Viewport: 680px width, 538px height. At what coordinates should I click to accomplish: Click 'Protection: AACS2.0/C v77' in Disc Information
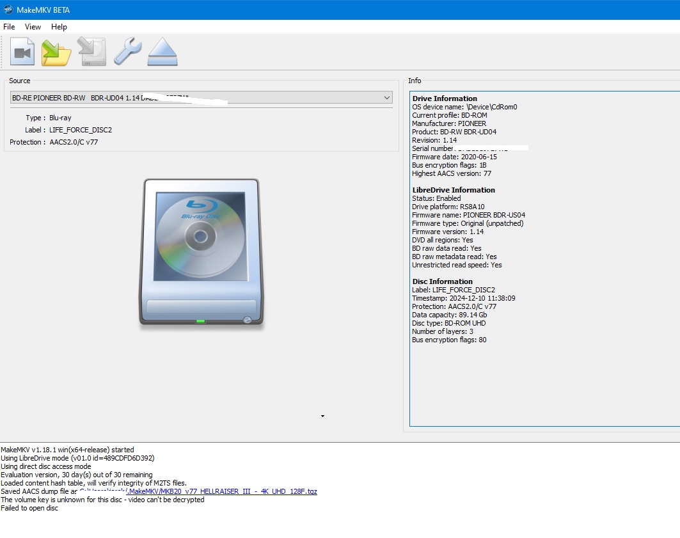(x=454, y=306)
